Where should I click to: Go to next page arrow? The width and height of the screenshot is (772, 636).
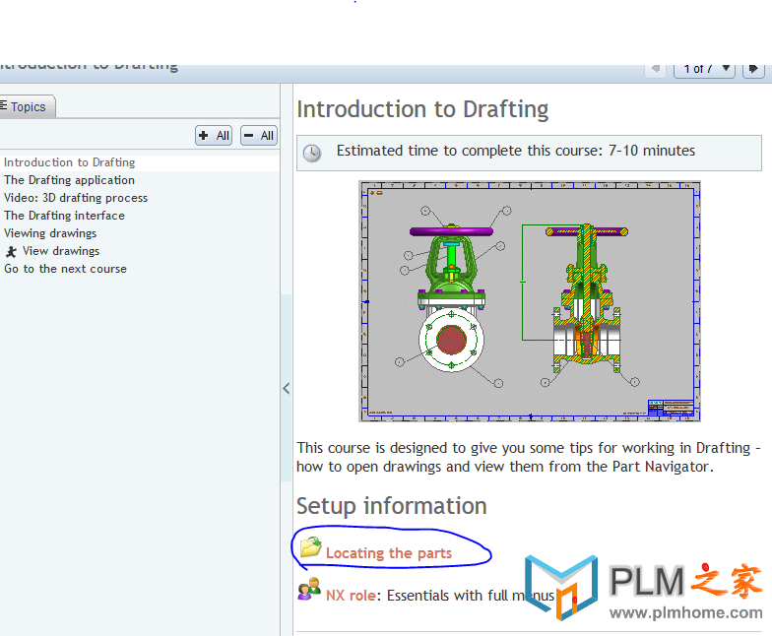753,69
